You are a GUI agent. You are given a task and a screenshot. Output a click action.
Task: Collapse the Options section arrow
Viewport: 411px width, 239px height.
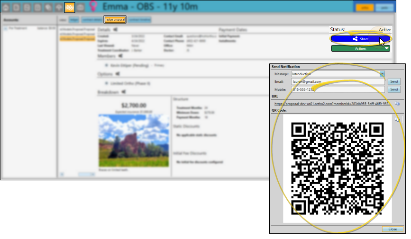tap(118, 74)
